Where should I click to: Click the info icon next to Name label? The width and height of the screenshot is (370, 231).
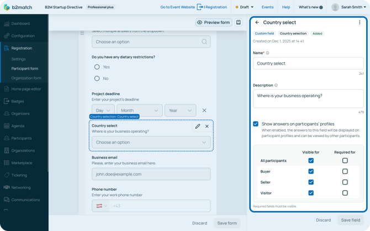click(268, 53)
